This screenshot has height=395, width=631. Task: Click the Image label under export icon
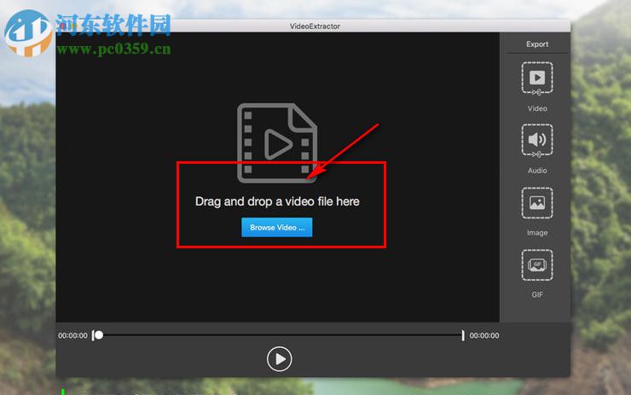coord(537,233)
